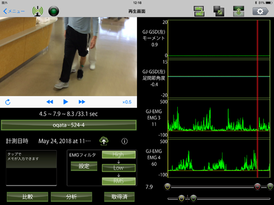Open settings gear button
Viewport: 274px width, 205px height.
click(261, 11)
